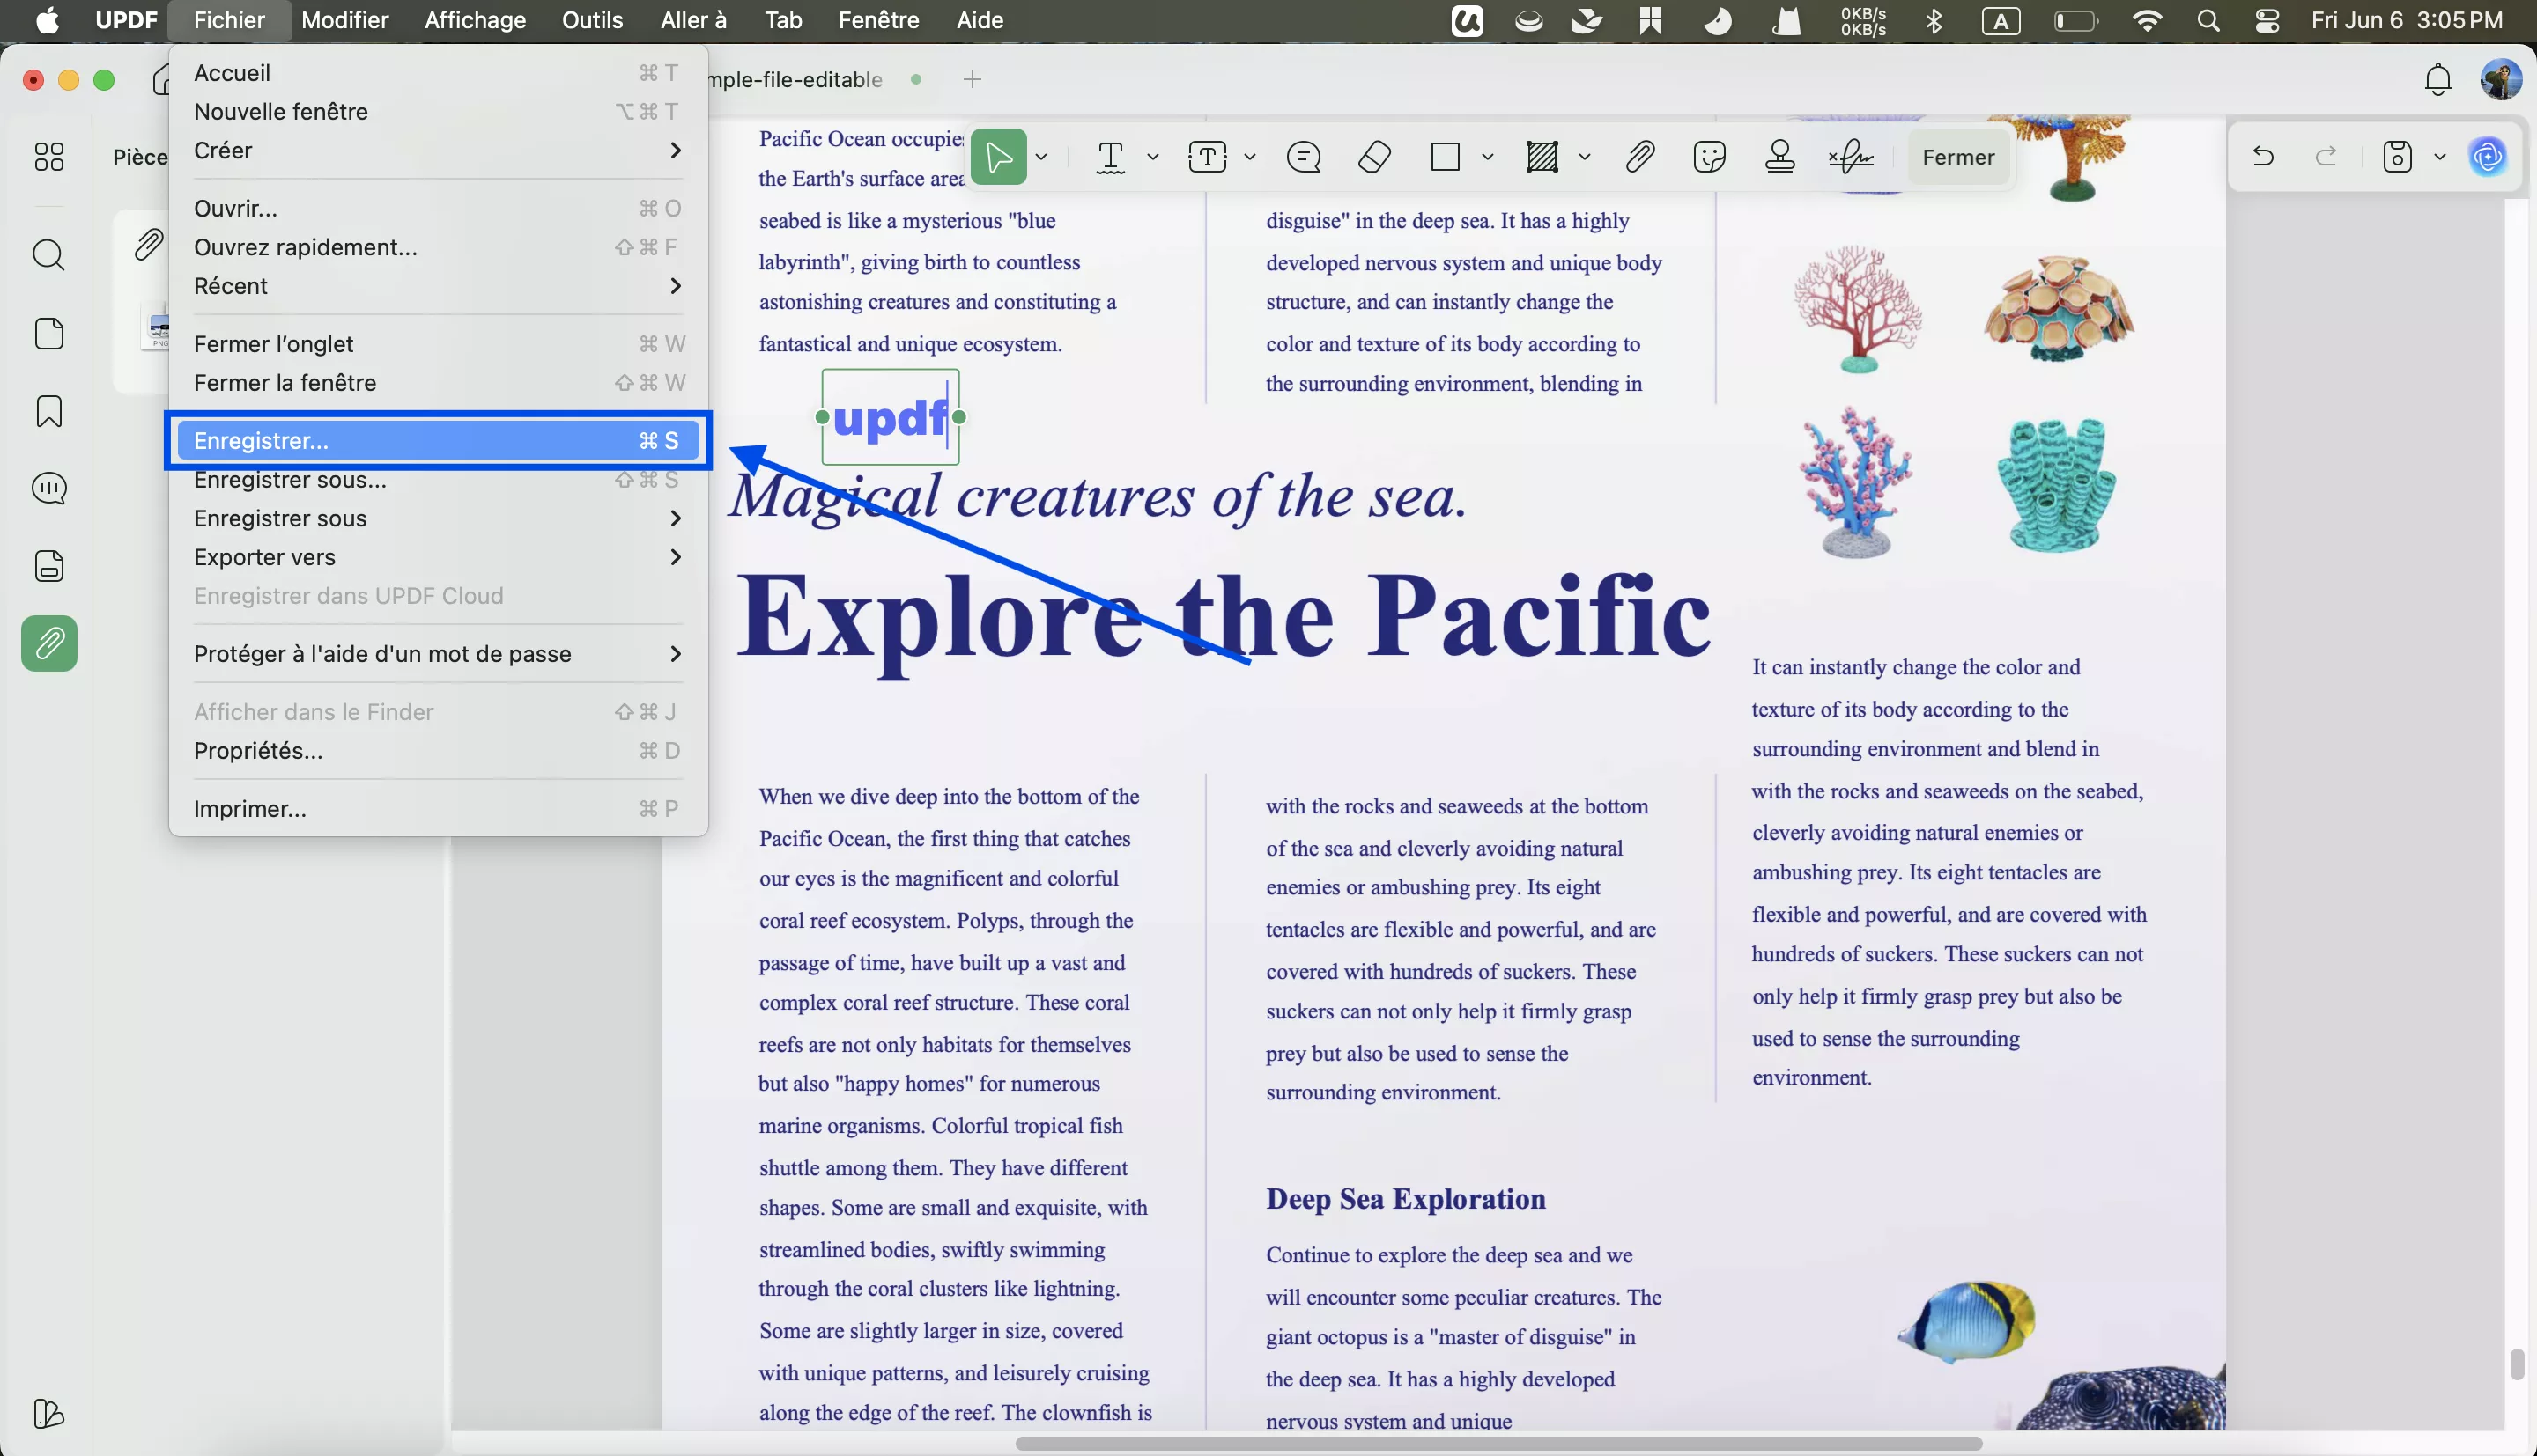This screenshot has height=1456, width=2537.
Task: Click the green attachments sidebar icon
Action: (49, 643)
